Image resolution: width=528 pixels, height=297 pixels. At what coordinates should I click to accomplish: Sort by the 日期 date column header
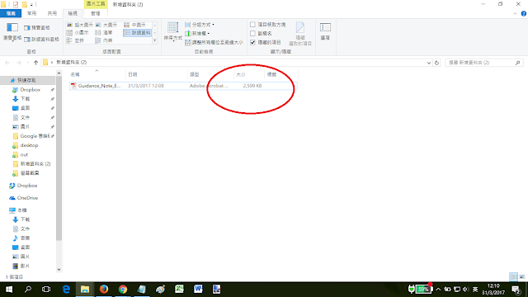[x=156, y=74]
